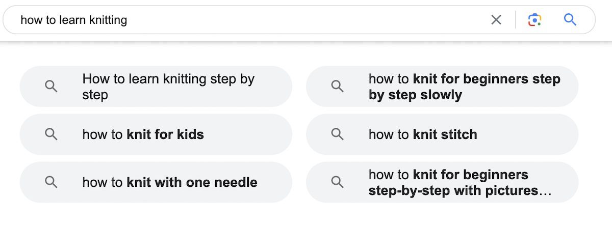Screen dimensions: 612x225
Task: Click the ellipsis ending the truncated pictures suggestion
Action: (x=545, y=191)
